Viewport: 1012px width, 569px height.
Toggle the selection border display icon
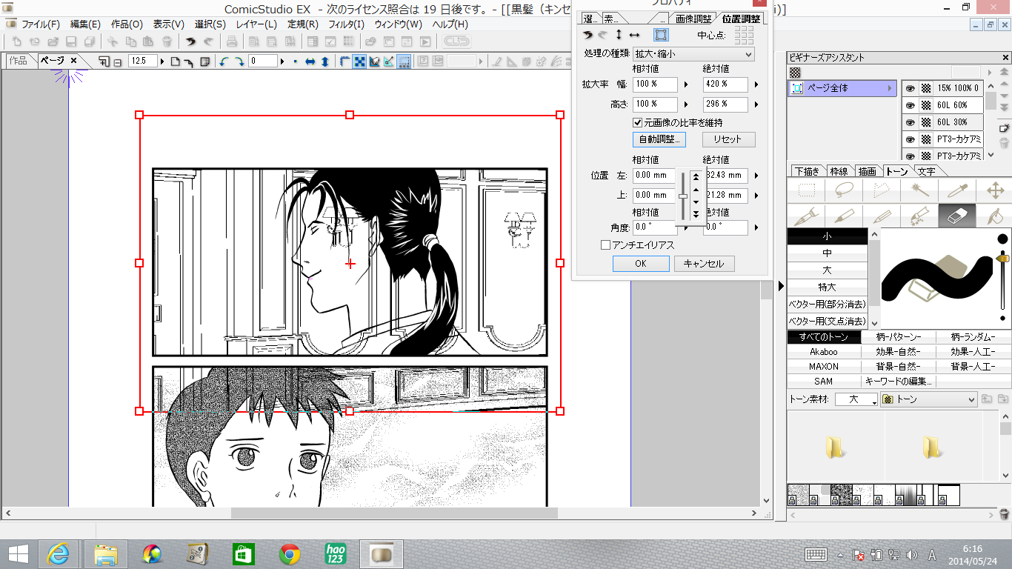405,61
